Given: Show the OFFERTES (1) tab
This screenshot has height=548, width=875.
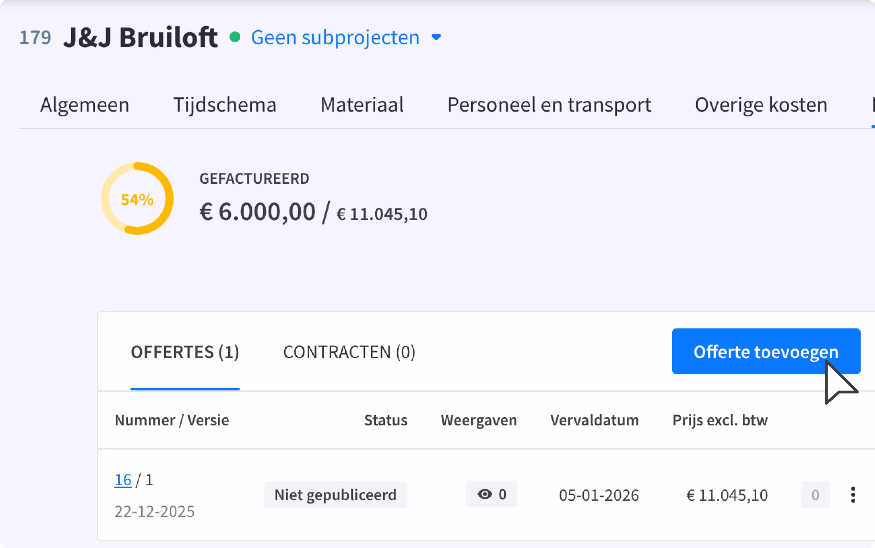Looking at the screenshot, I should tap(185, 352).
